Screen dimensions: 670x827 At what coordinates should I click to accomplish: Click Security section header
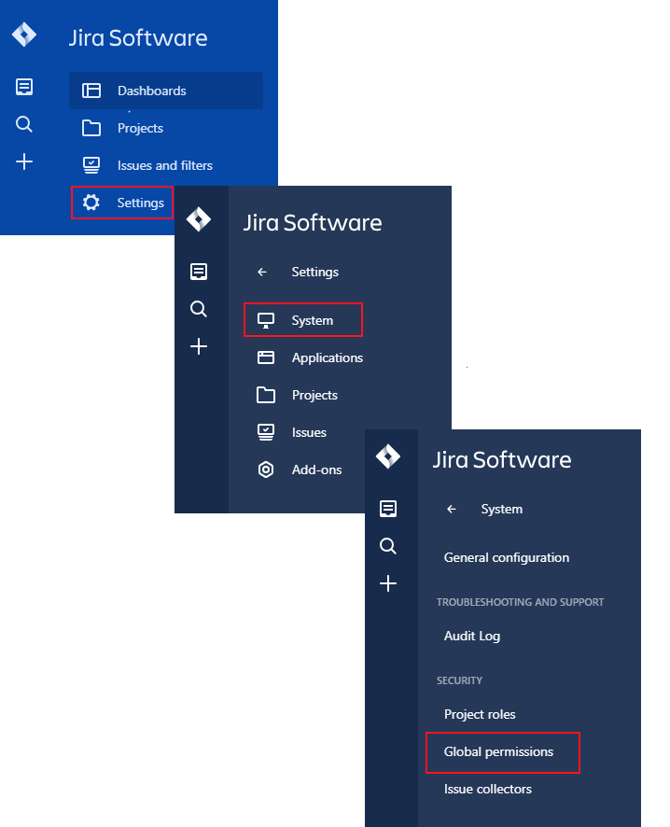point(460,680)
